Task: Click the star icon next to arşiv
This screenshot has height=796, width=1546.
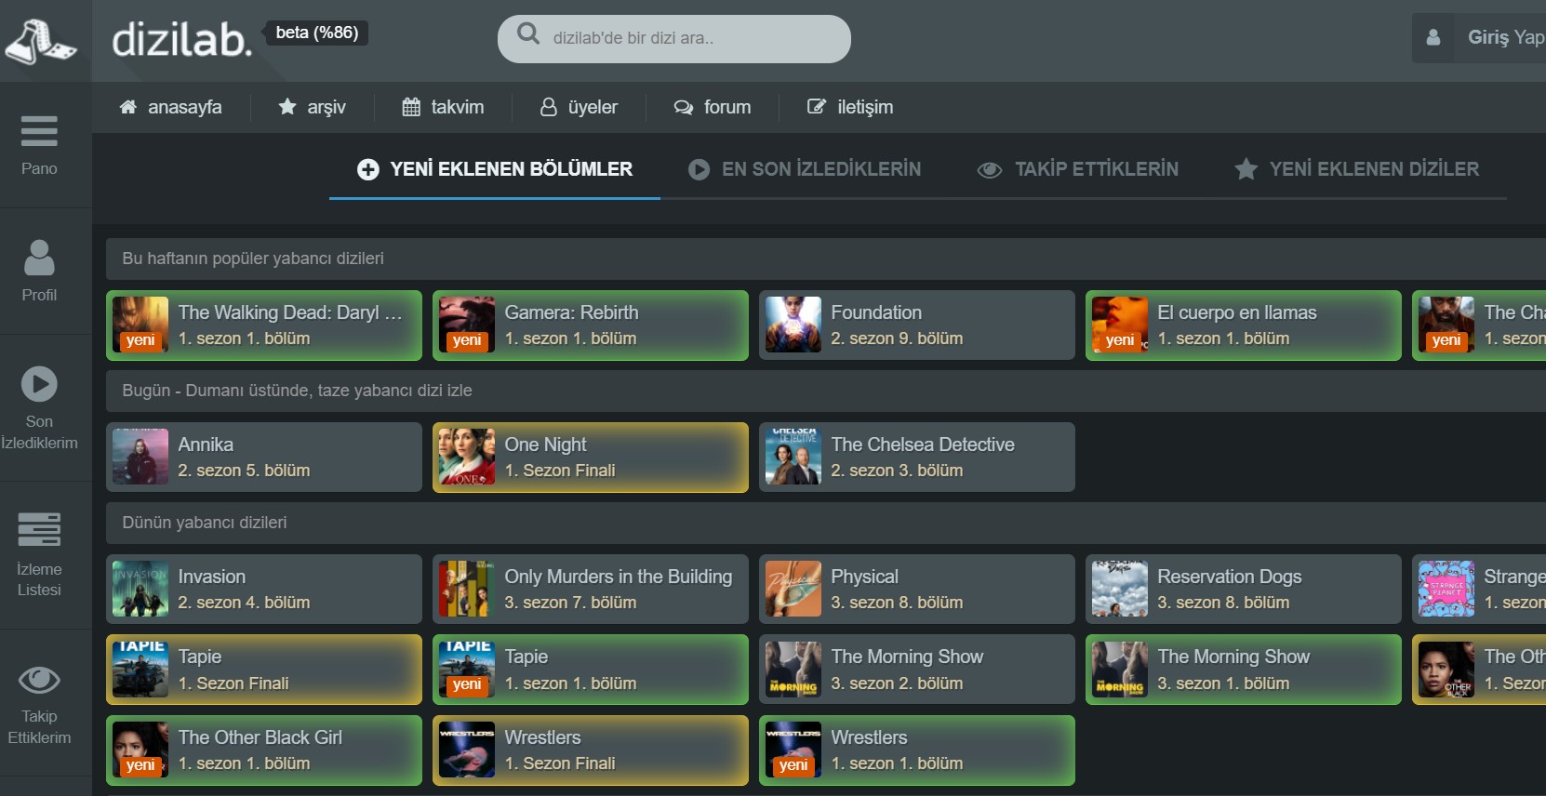Action: (287, 107)
